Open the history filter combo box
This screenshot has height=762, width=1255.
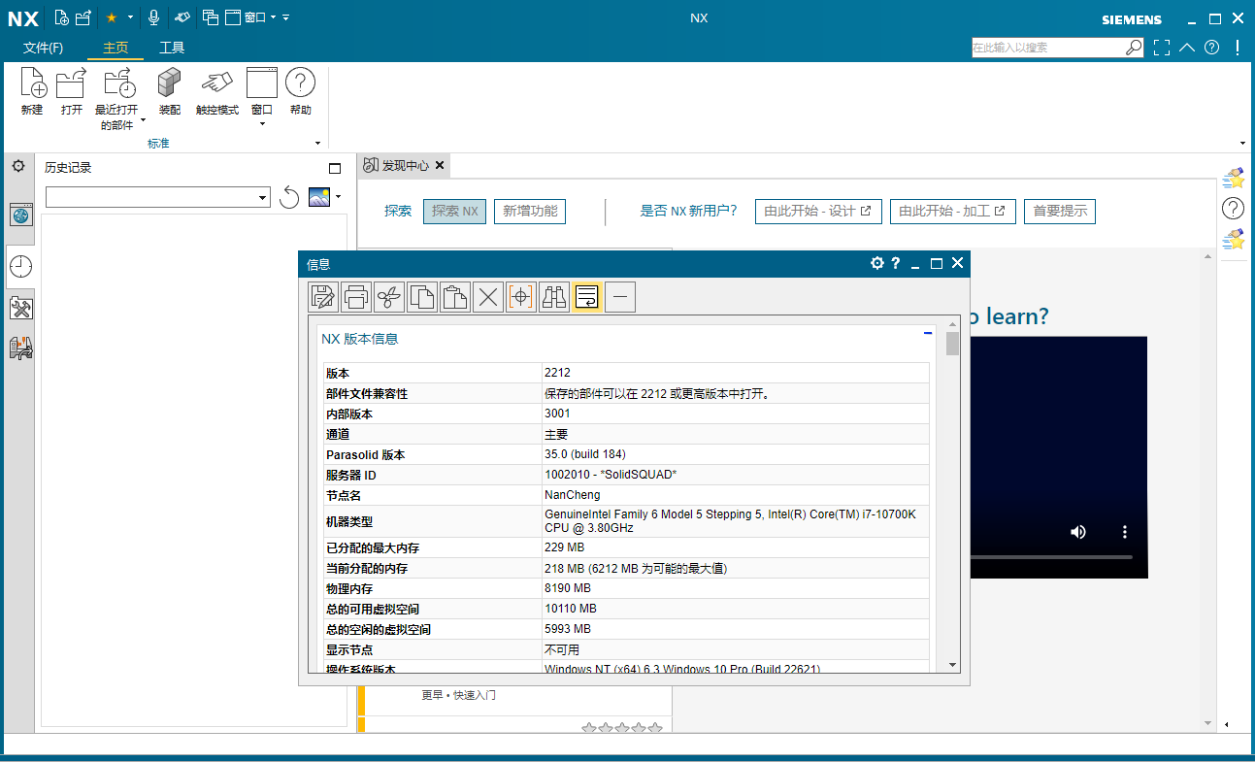(157, 197)
